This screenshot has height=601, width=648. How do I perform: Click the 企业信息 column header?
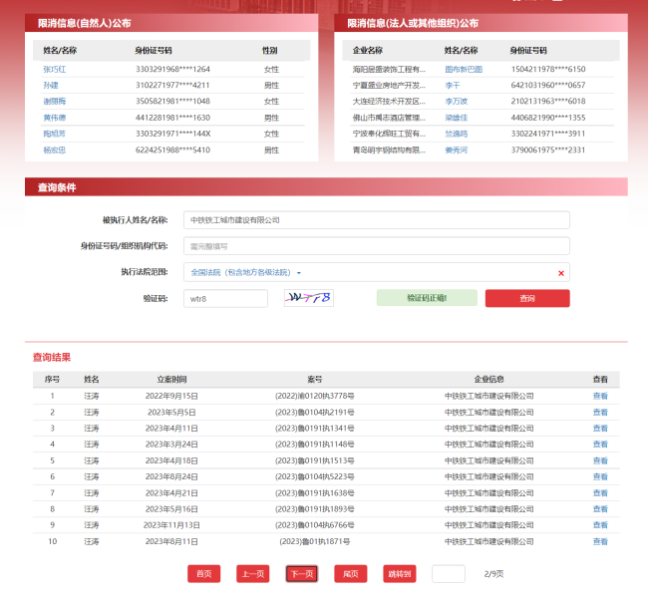tap(488, 379)
